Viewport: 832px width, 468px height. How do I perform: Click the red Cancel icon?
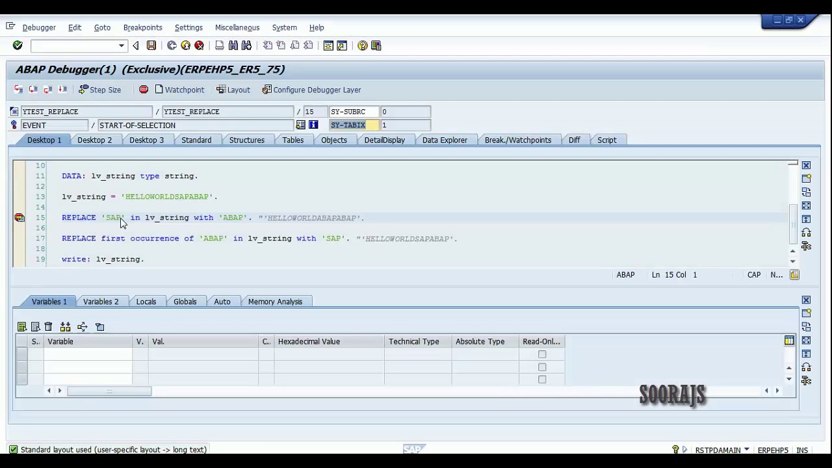(x=199, y=45)
